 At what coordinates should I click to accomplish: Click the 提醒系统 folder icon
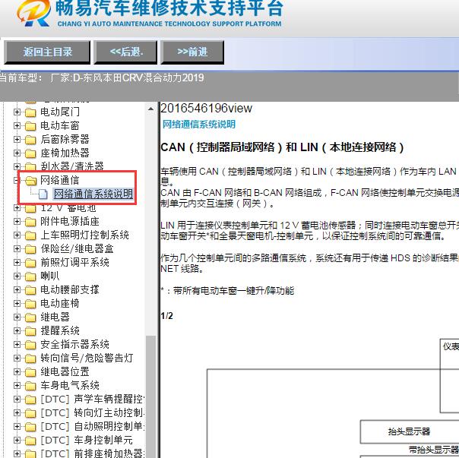tap(30, 331)
